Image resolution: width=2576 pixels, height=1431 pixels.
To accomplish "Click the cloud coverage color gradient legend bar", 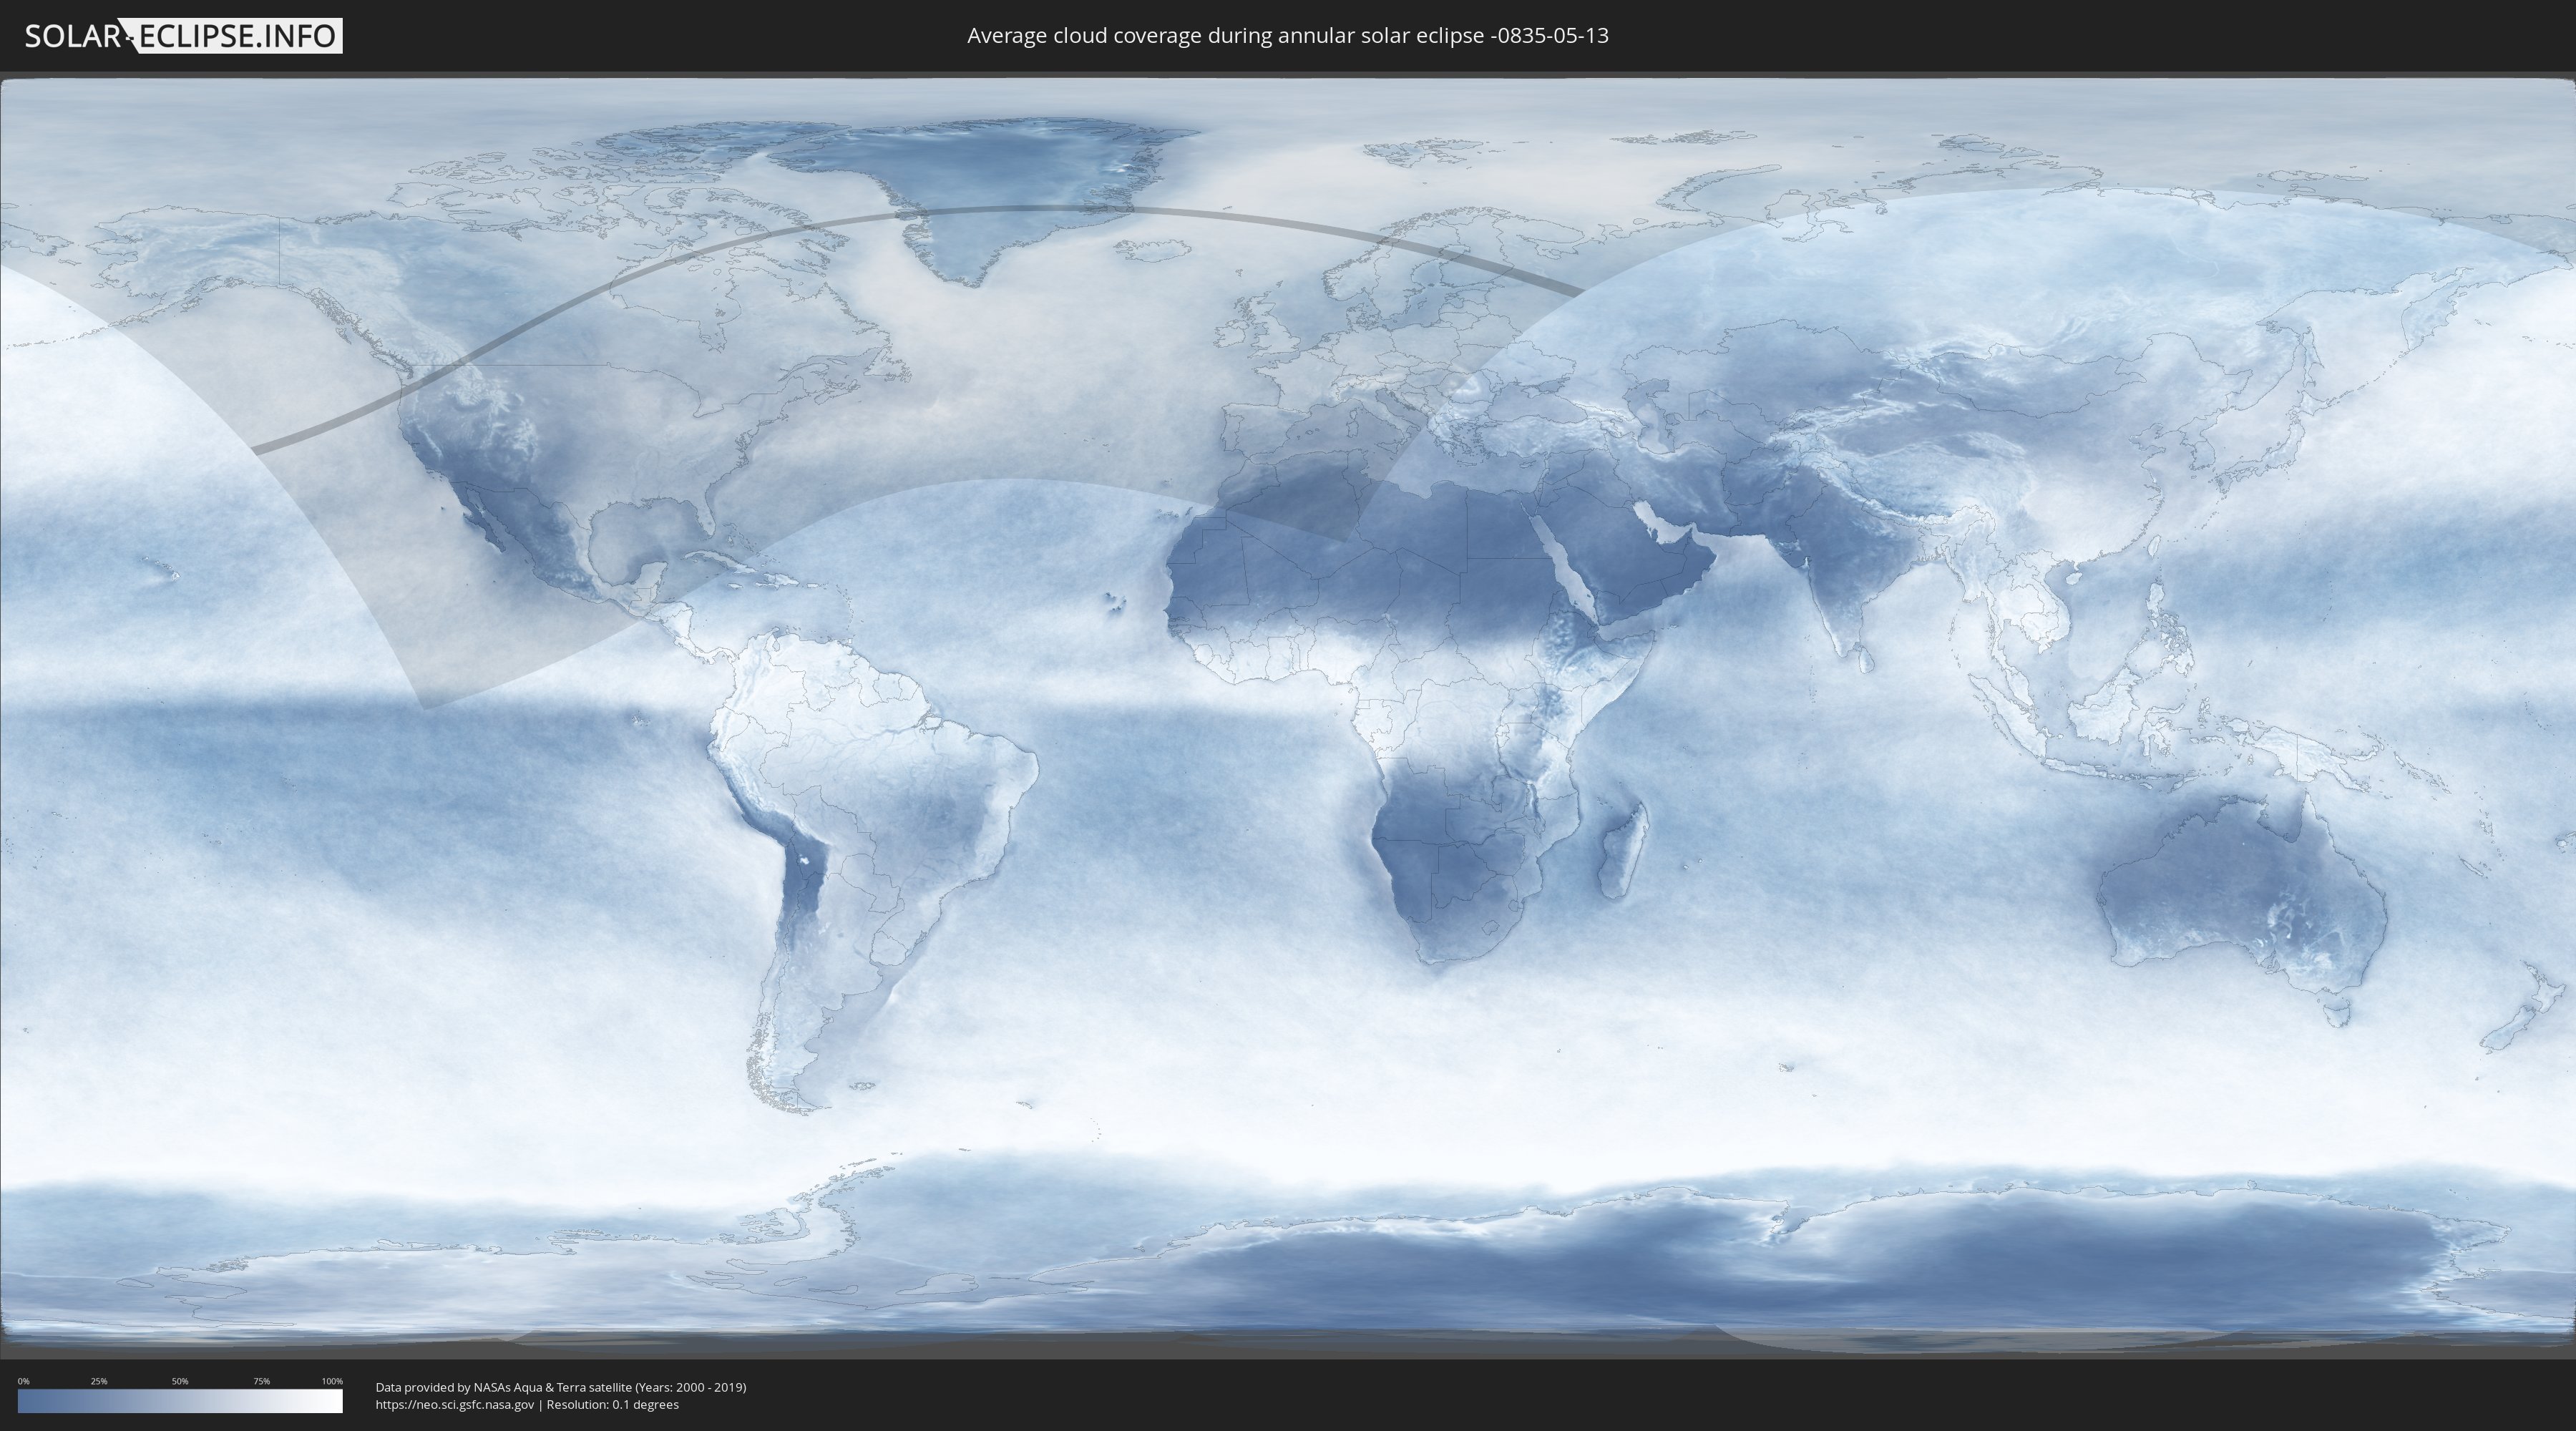I will pyautogui.click(x=180, y=1401).
